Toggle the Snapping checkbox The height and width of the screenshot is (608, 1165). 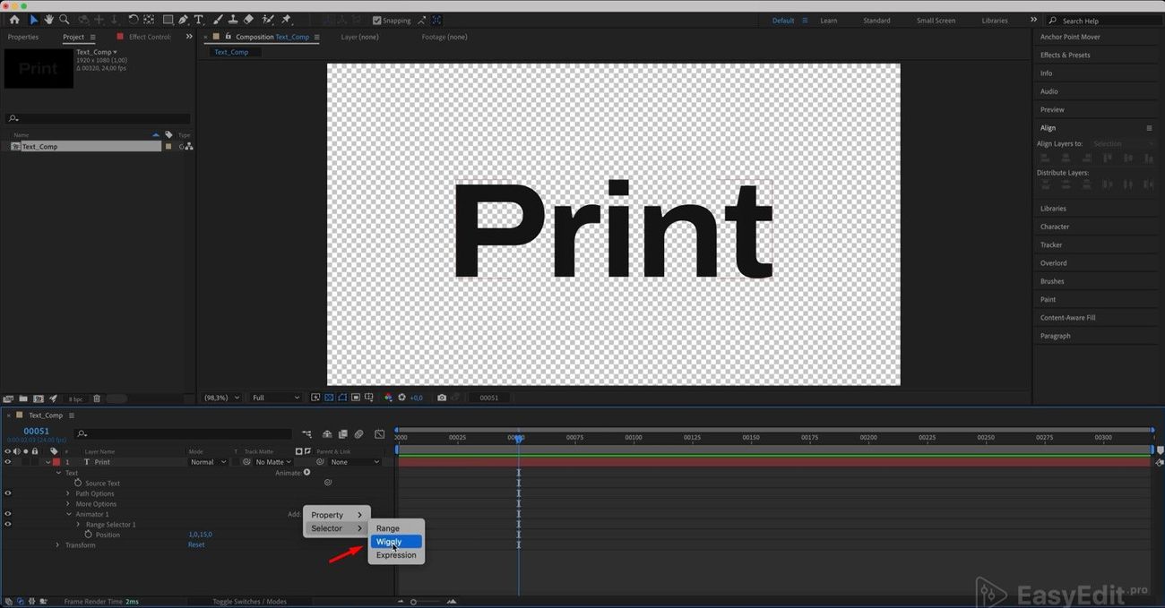coord(376,21)
